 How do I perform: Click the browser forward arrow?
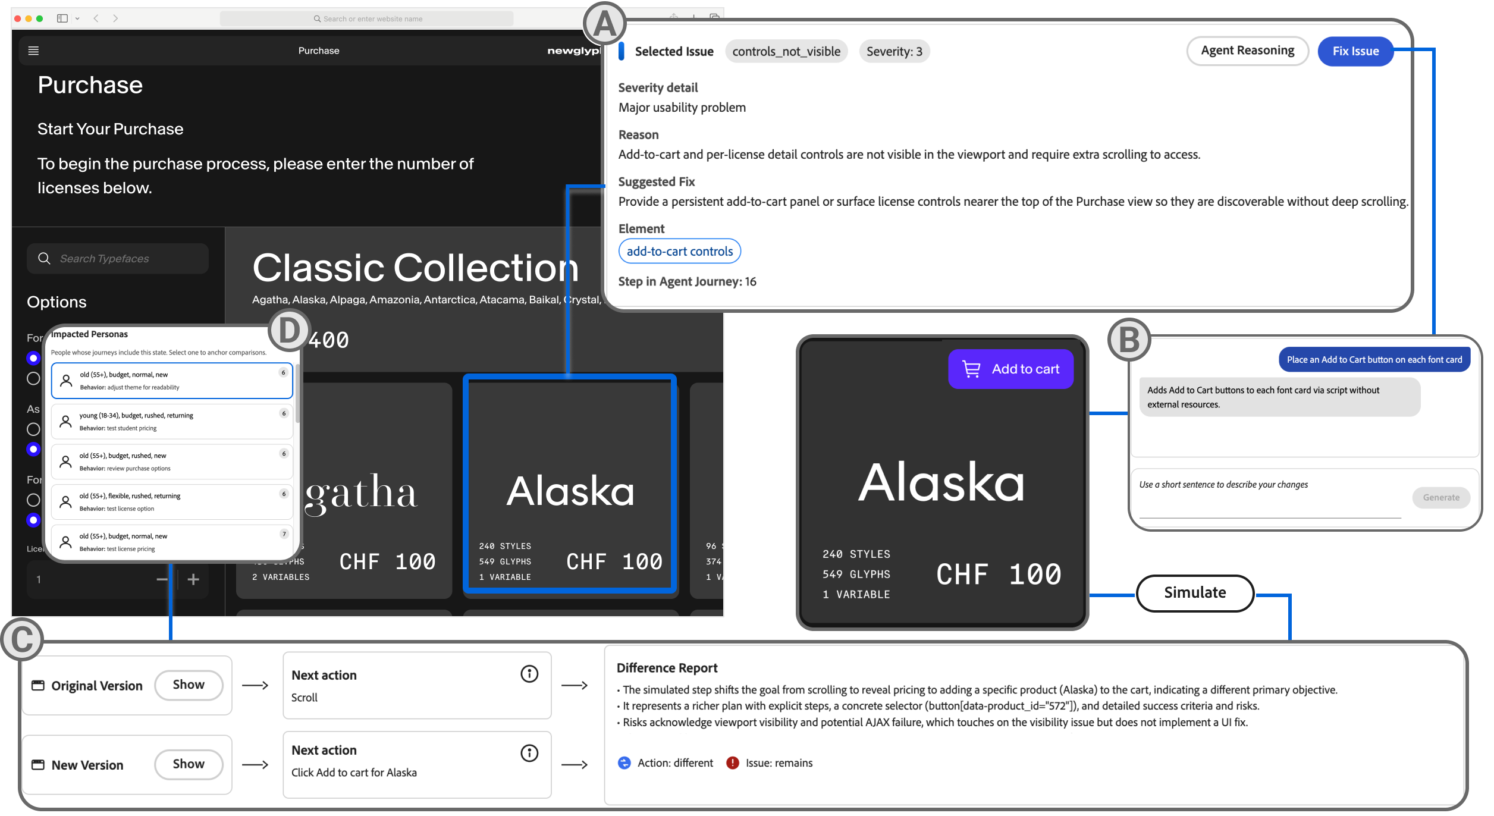click(115, 18)
